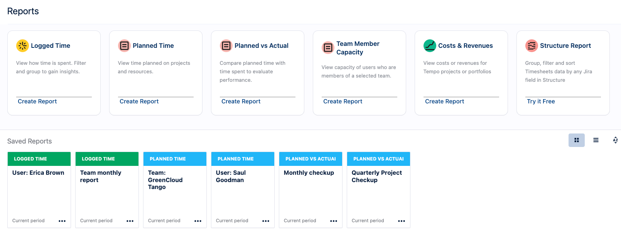Sort saved reports alphabetically
The height and width of the screenshot is (233, 621).
pos(615,140)
